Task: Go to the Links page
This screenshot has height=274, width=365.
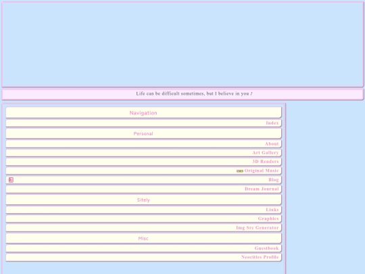Action: coord(272,210)
